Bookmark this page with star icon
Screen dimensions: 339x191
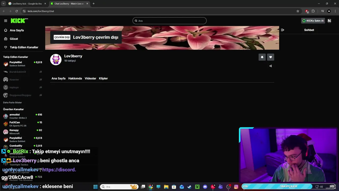(298, 11)
